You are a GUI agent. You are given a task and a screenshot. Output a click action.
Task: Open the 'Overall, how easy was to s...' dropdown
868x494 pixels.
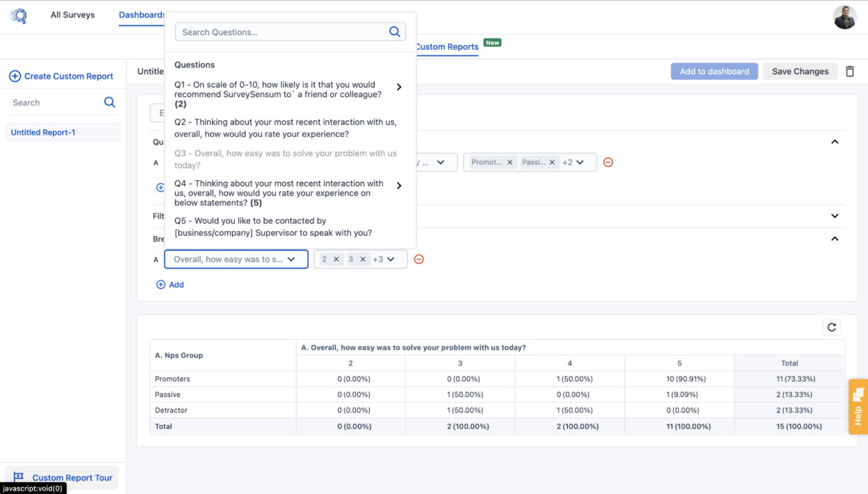[x=236, y=259]
